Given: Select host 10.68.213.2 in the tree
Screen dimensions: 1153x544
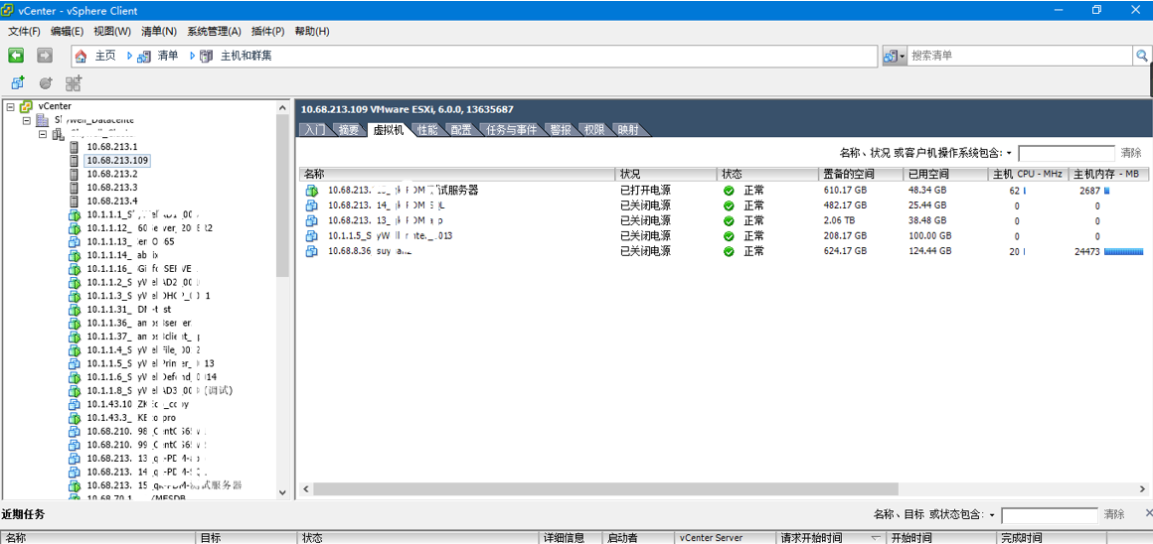Looking at the screenshot, I should 111,174.
